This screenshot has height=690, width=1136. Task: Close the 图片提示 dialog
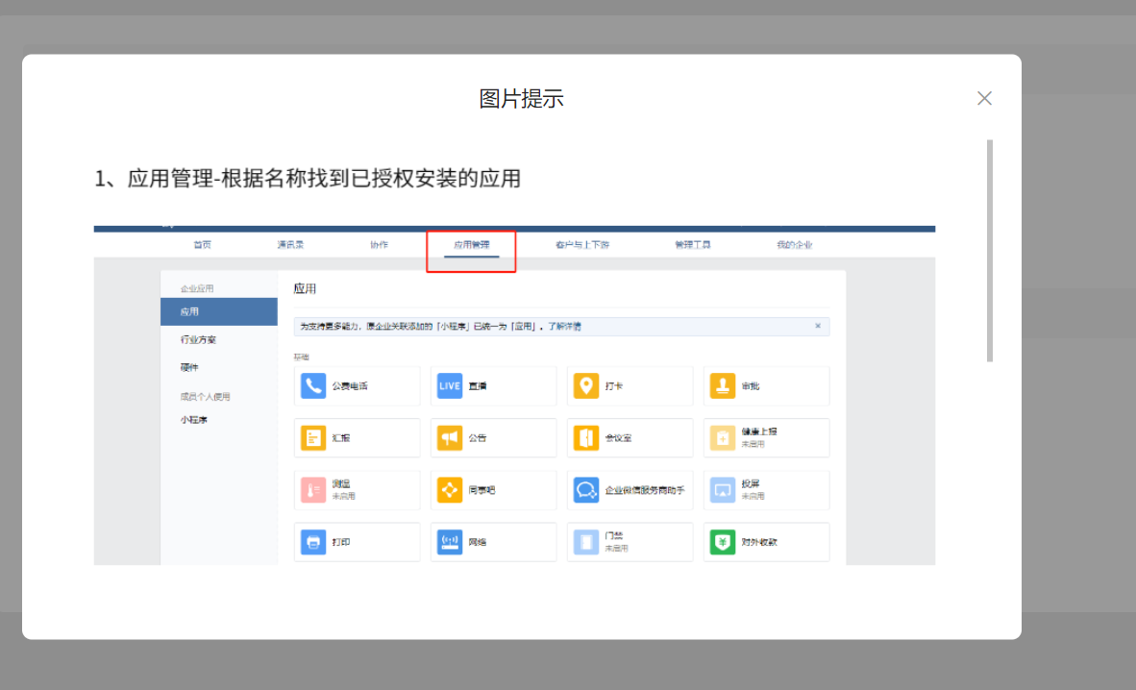tap(984, 98)
